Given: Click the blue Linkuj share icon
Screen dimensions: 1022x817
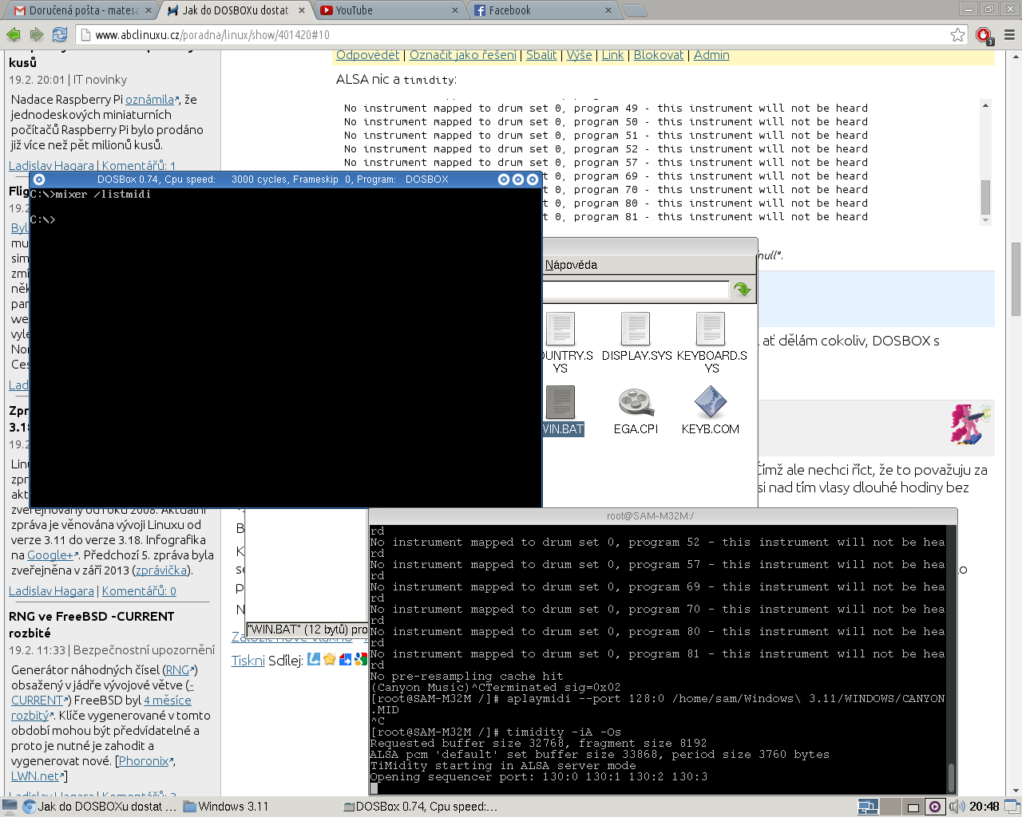Looking at the screenshot, I should (x=314, y=659).
